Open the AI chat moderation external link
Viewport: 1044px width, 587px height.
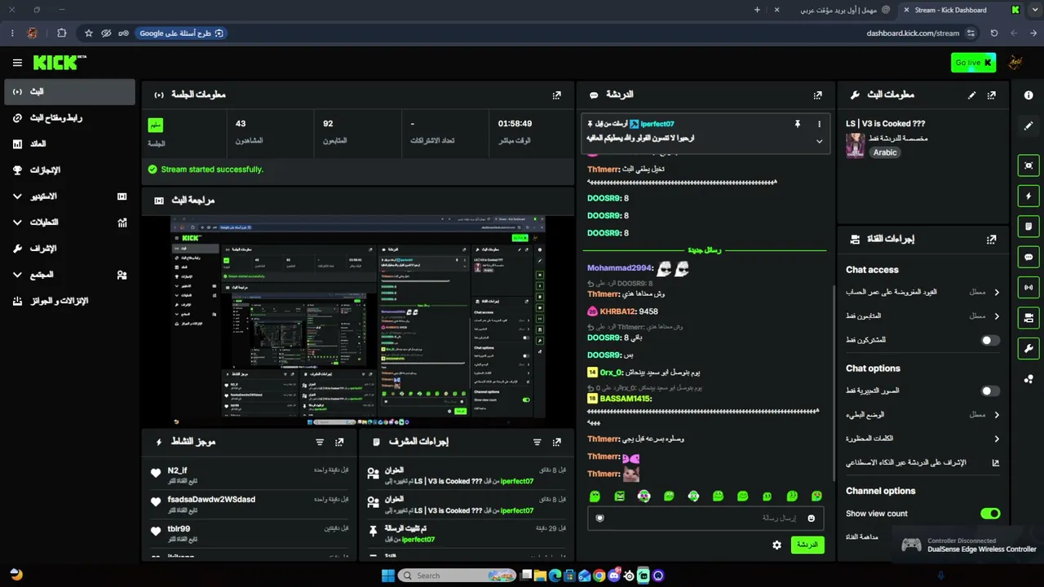pyautogui.click(x=995, y=462)
